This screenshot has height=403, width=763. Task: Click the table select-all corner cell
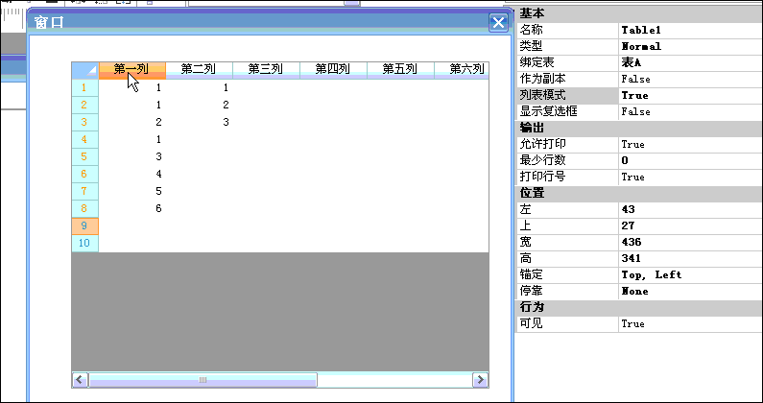[85, 71]
